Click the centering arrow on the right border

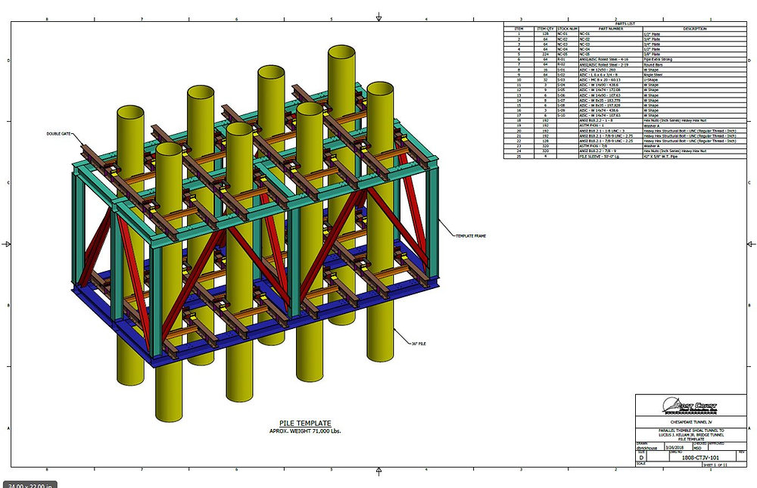pos(750,244)
